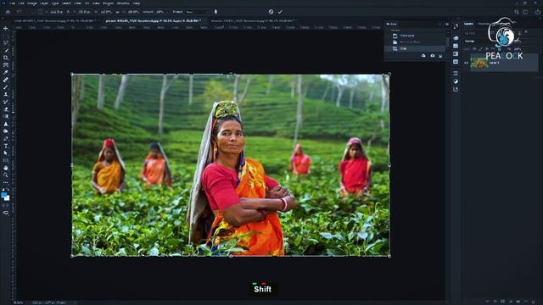Select the first history state below snapshot
This screenshot has height=305, width=543.
click(415, 36)
